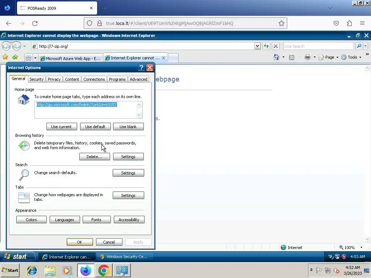Screen dimensions: 371x278
Task: Launch Windows Media Player from taskbar
Action: click(67, 270)
